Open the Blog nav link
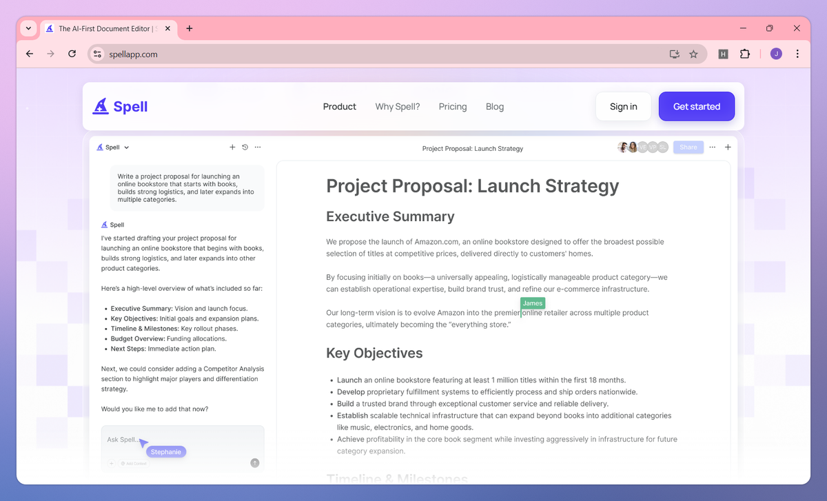The image size is (827, 501). [x=495, y=107]
